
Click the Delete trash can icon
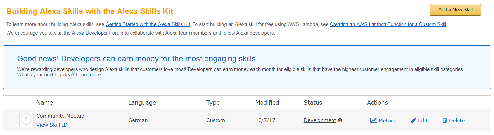pyautogui.click(x=445, y=120)
